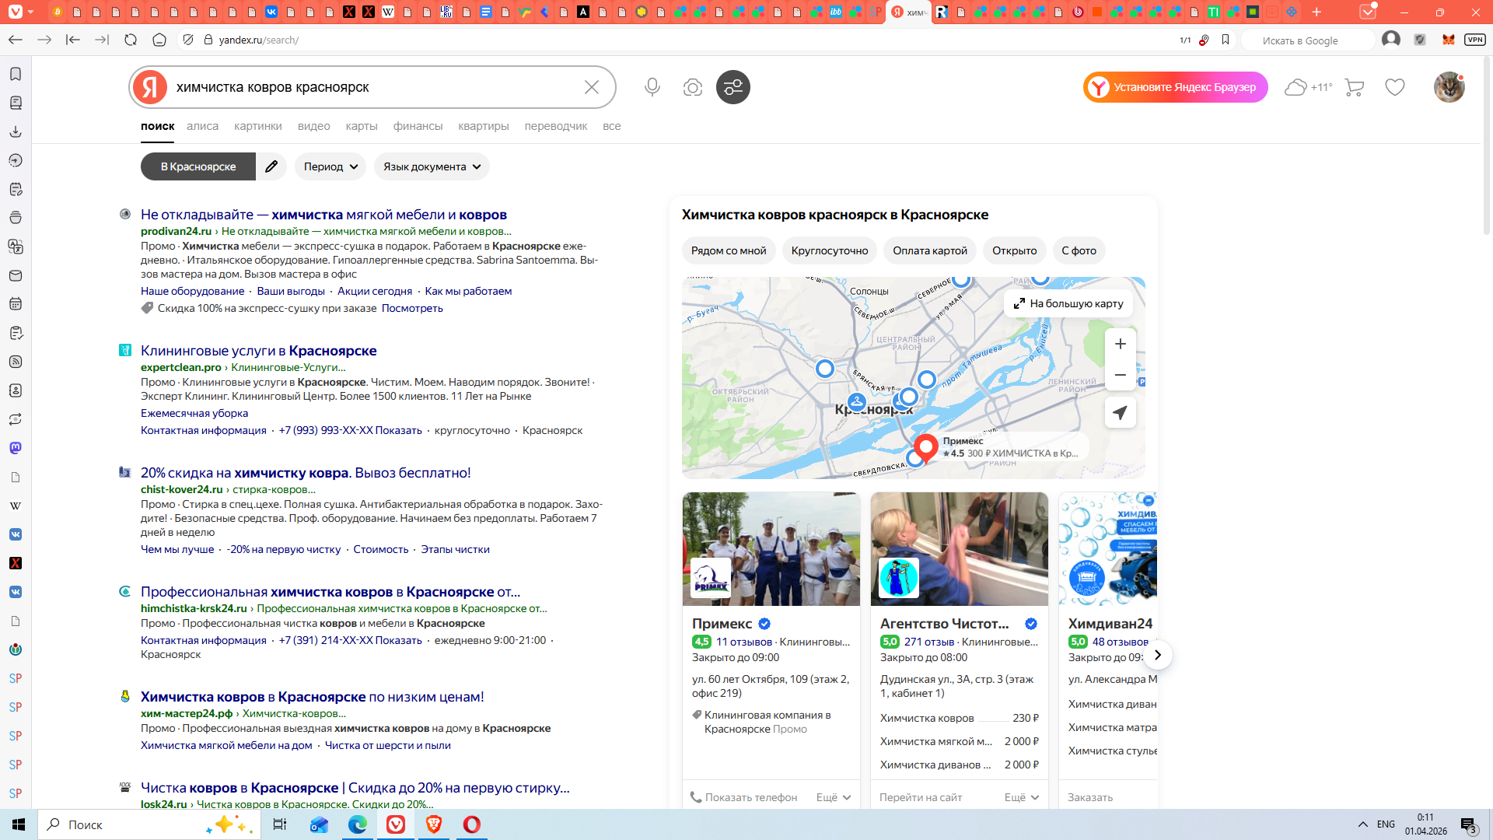Toggle the 'Оплата картой' filter chip
The image size is (1493, 840).
pyautogui.click(x=929, y=250)
